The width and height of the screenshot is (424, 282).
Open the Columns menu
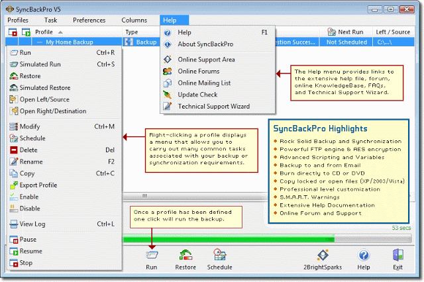point(134,21)
